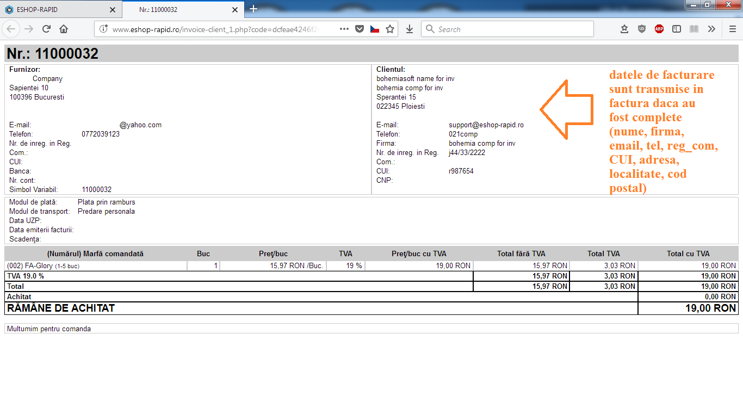The height and width of the screenshot is (396, 743).
Task: Click the Preţ/buc cu TVA column header
Action: [419, 253]
